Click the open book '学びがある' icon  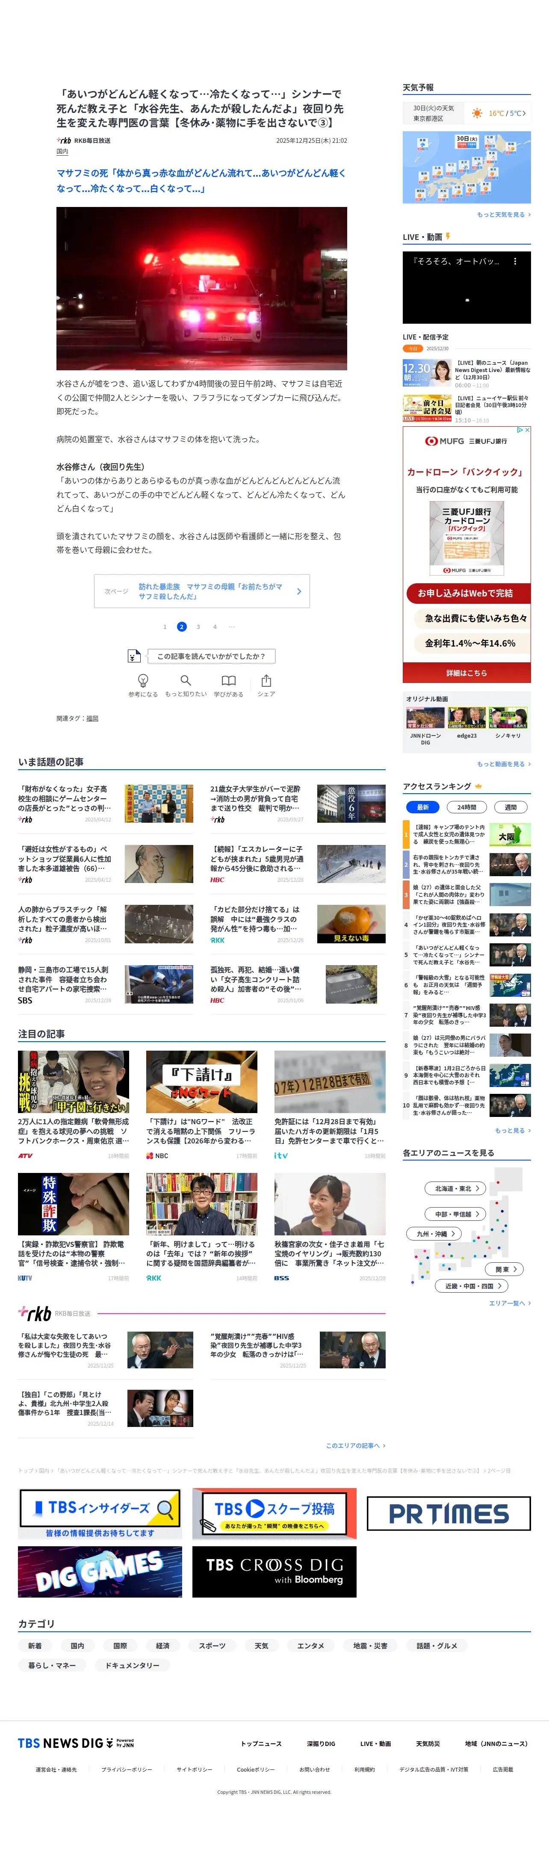[228, 680]
